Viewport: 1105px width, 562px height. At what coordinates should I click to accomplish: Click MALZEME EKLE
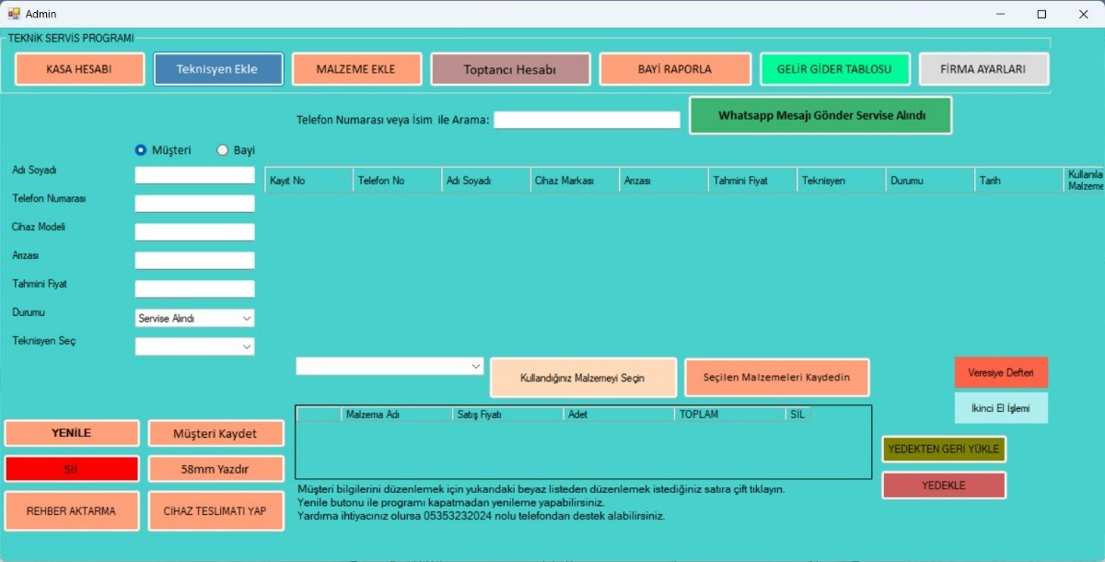click(356, 68)
